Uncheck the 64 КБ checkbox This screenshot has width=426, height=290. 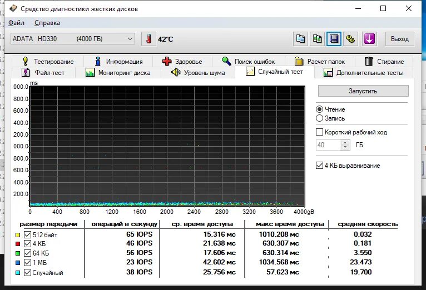[27, 253]
